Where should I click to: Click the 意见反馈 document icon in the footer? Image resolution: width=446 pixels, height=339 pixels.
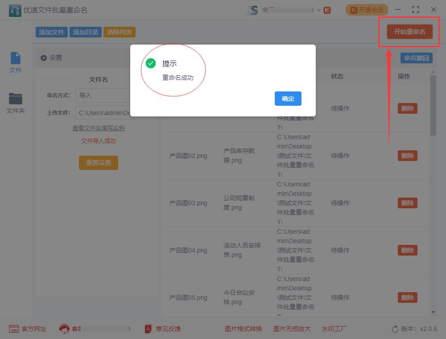pos(148,329)
